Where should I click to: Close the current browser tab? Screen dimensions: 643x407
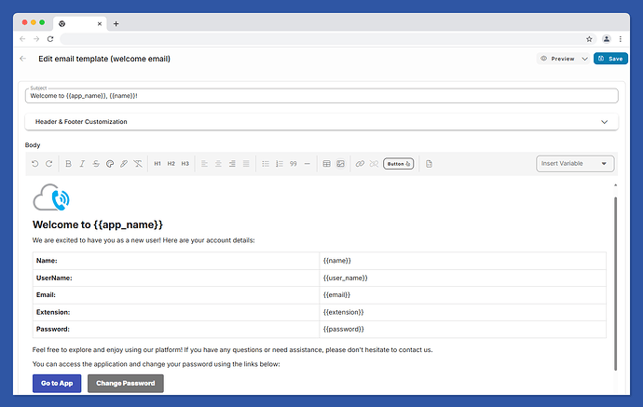point(99,24)
